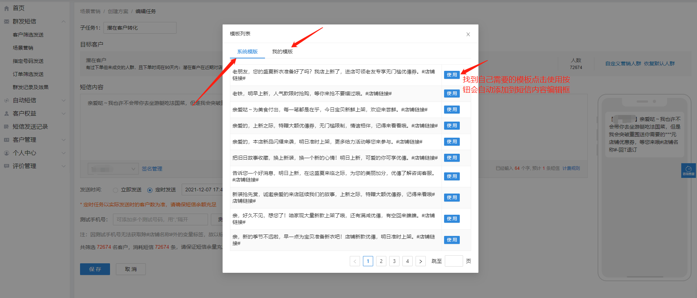The width and height of the screenshot is (697, 298).
Task: Click the icon beside 客户管理
Action: click(6, 140)
